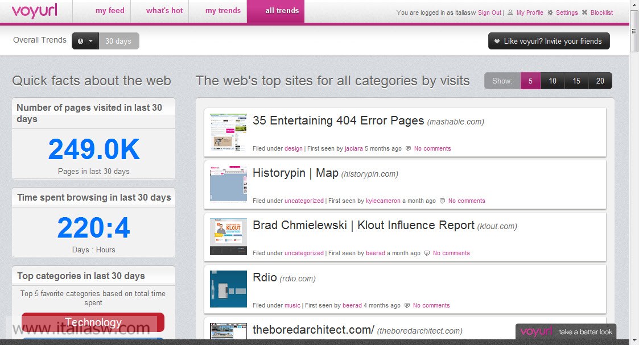The image size is (639, 345).
Task: Click the scrollbar down arrow
Action: pyautogui.click(x=634, y=341)
